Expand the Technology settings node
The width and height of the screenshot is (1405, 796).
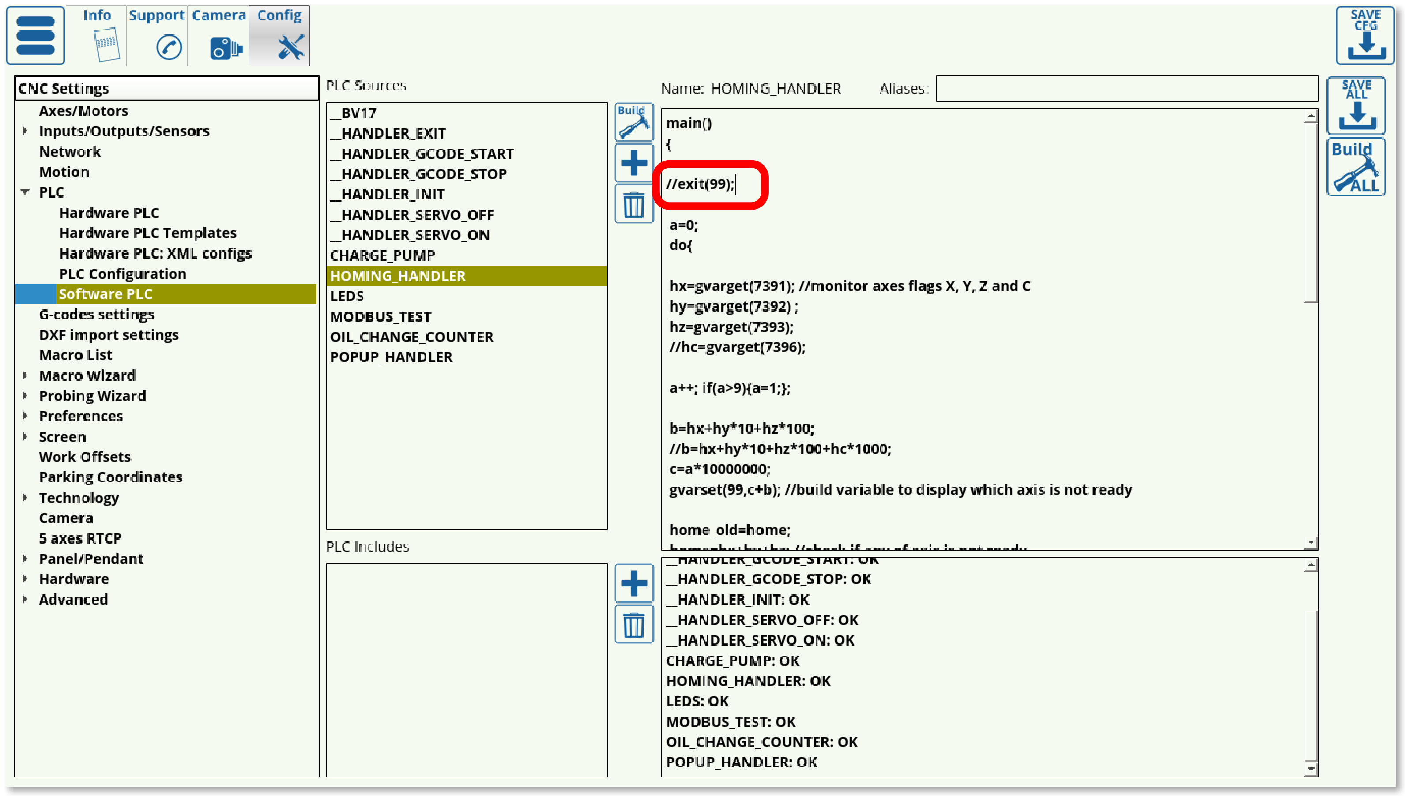25,498
